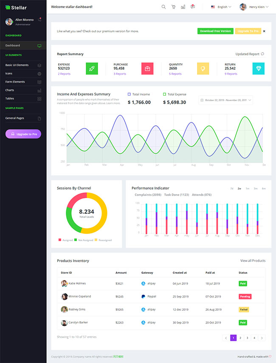Click the cyan diamond Return icon

(258, 68)
